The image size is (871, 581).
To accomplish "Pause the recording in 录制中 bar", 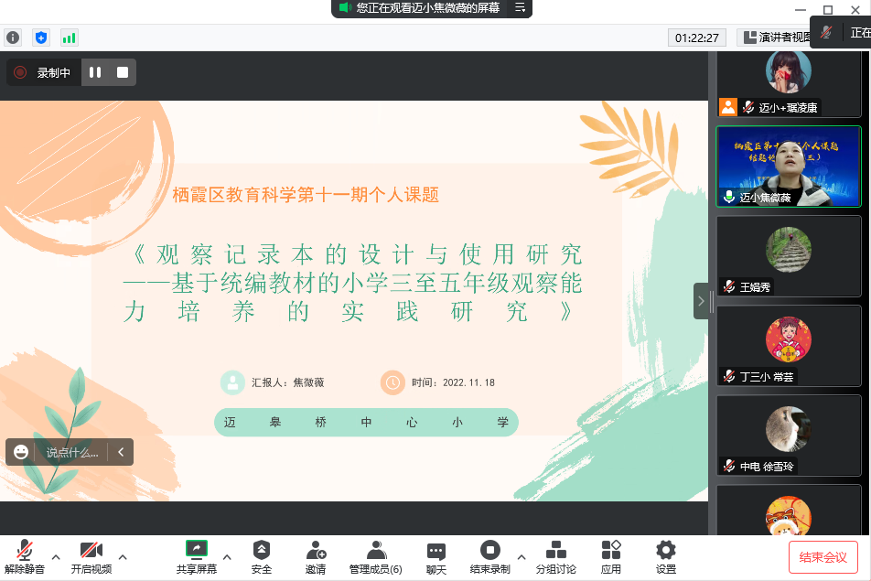I will click(x=95, y=72).
